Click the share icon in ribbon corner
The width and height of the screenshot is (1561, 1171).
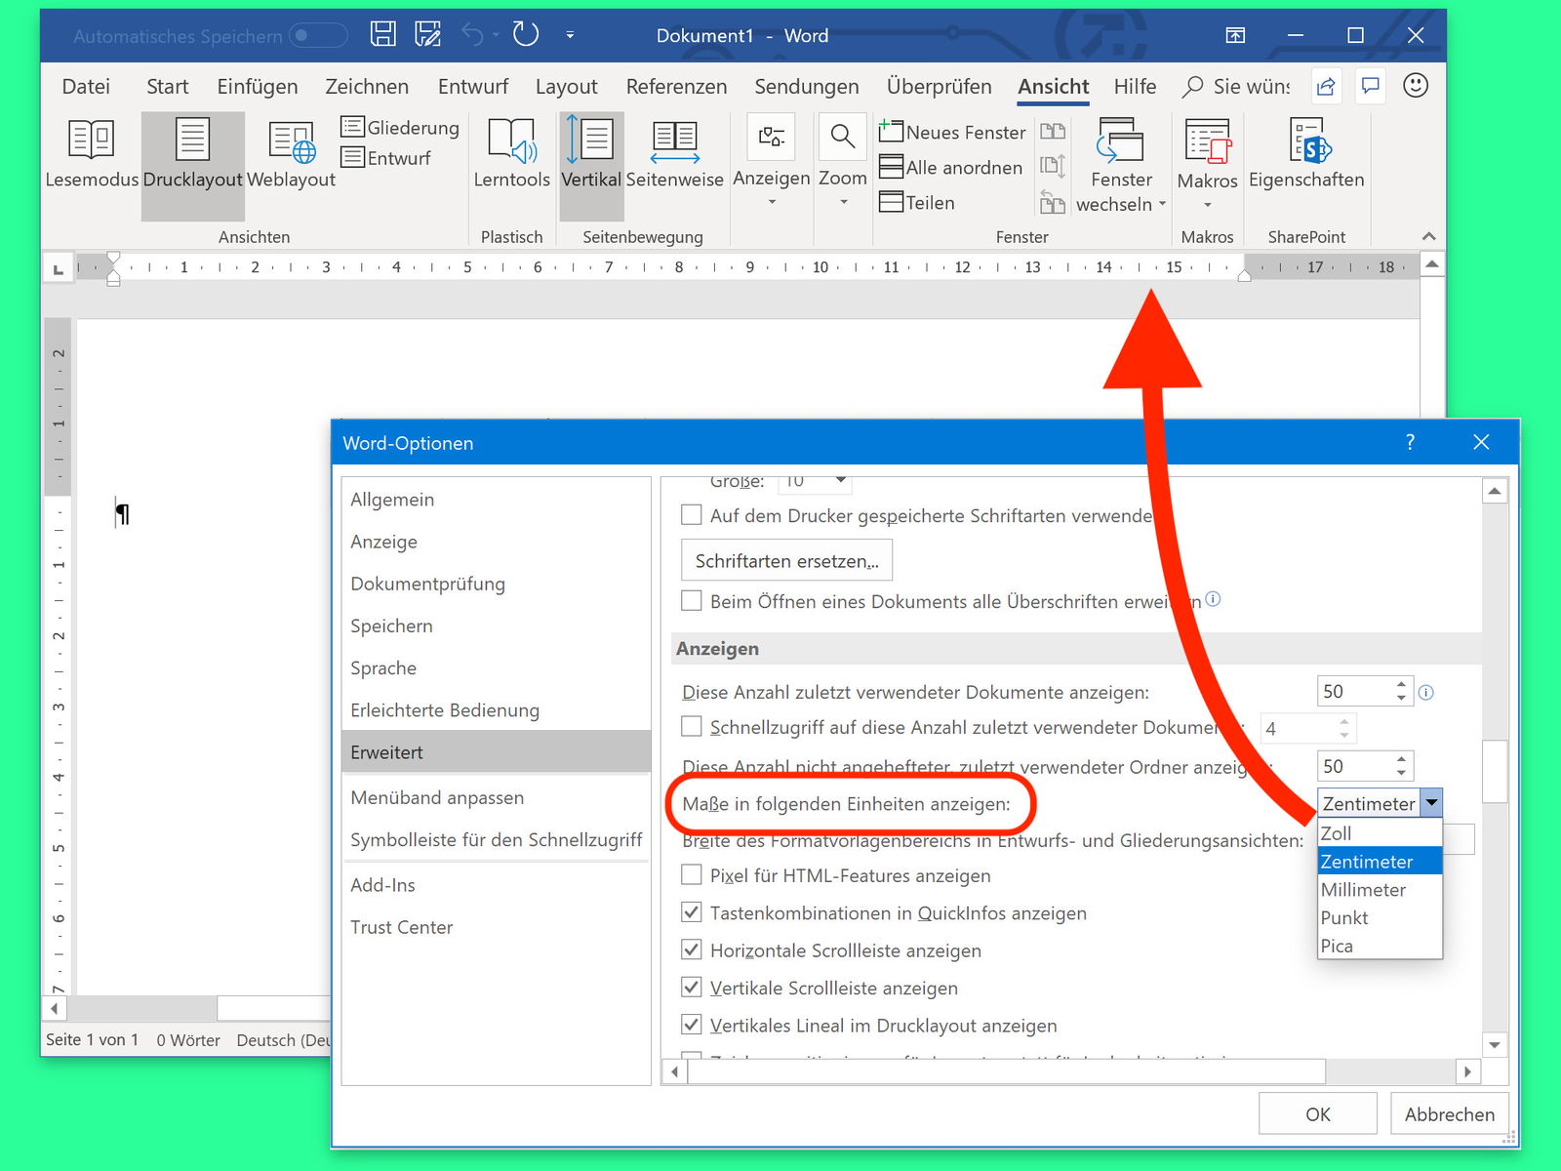pyautogui.click(x=1326, y=86)
